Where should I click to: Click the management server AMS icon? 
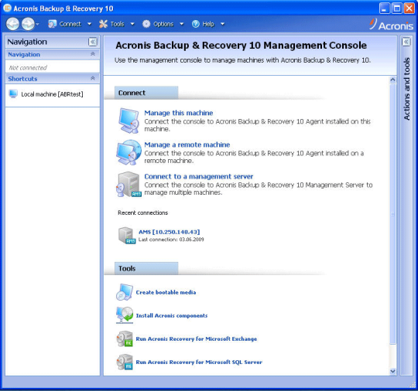[x=128, y=184]
